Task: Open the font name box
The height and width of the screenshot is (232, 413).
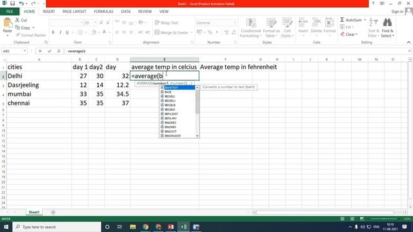Action: (66, 23)
